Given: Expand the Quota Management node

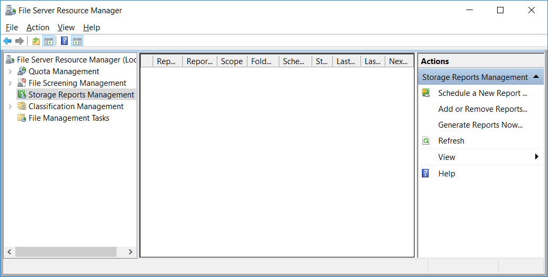Looking at the screenshot, I should [x=10, y=72].
